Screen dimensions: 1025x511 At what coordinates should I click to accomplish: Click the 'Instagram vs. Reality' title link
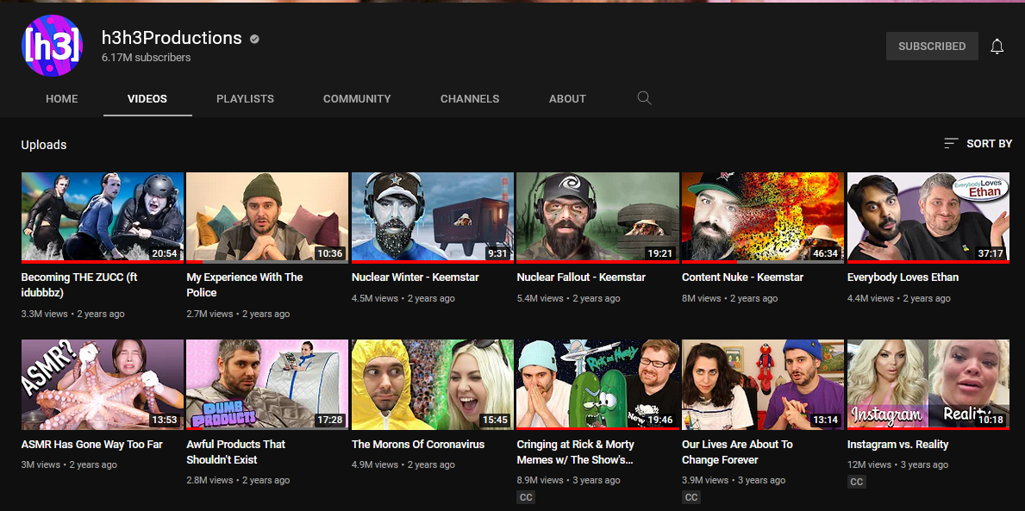[x=897, y=445]
